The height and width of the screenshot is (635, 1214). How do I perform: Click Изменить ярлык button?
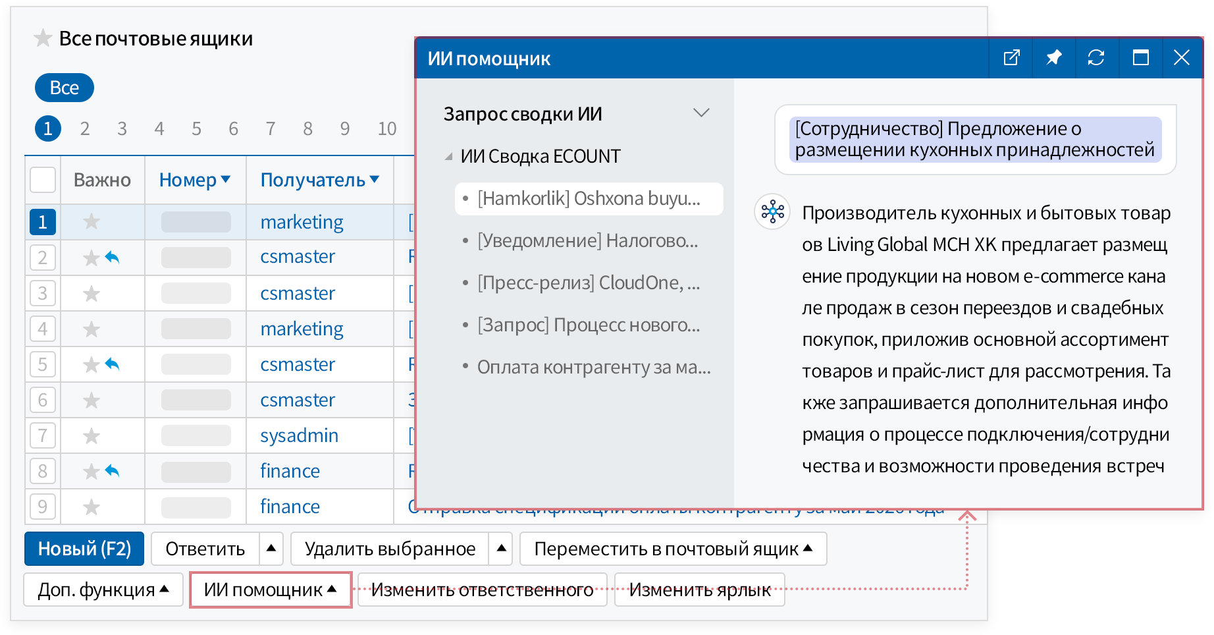point(700,590)
